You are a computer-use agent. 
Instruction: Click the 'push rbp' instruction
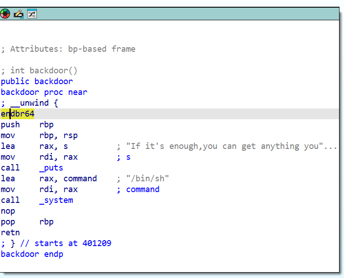pyautogui.click(x=27, y=125)
